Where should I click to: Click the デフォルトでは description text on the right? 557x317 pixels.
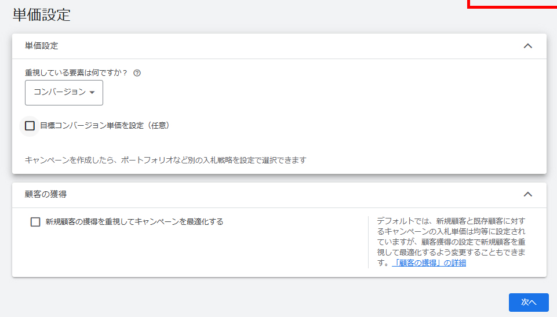(x=452, y=237)
